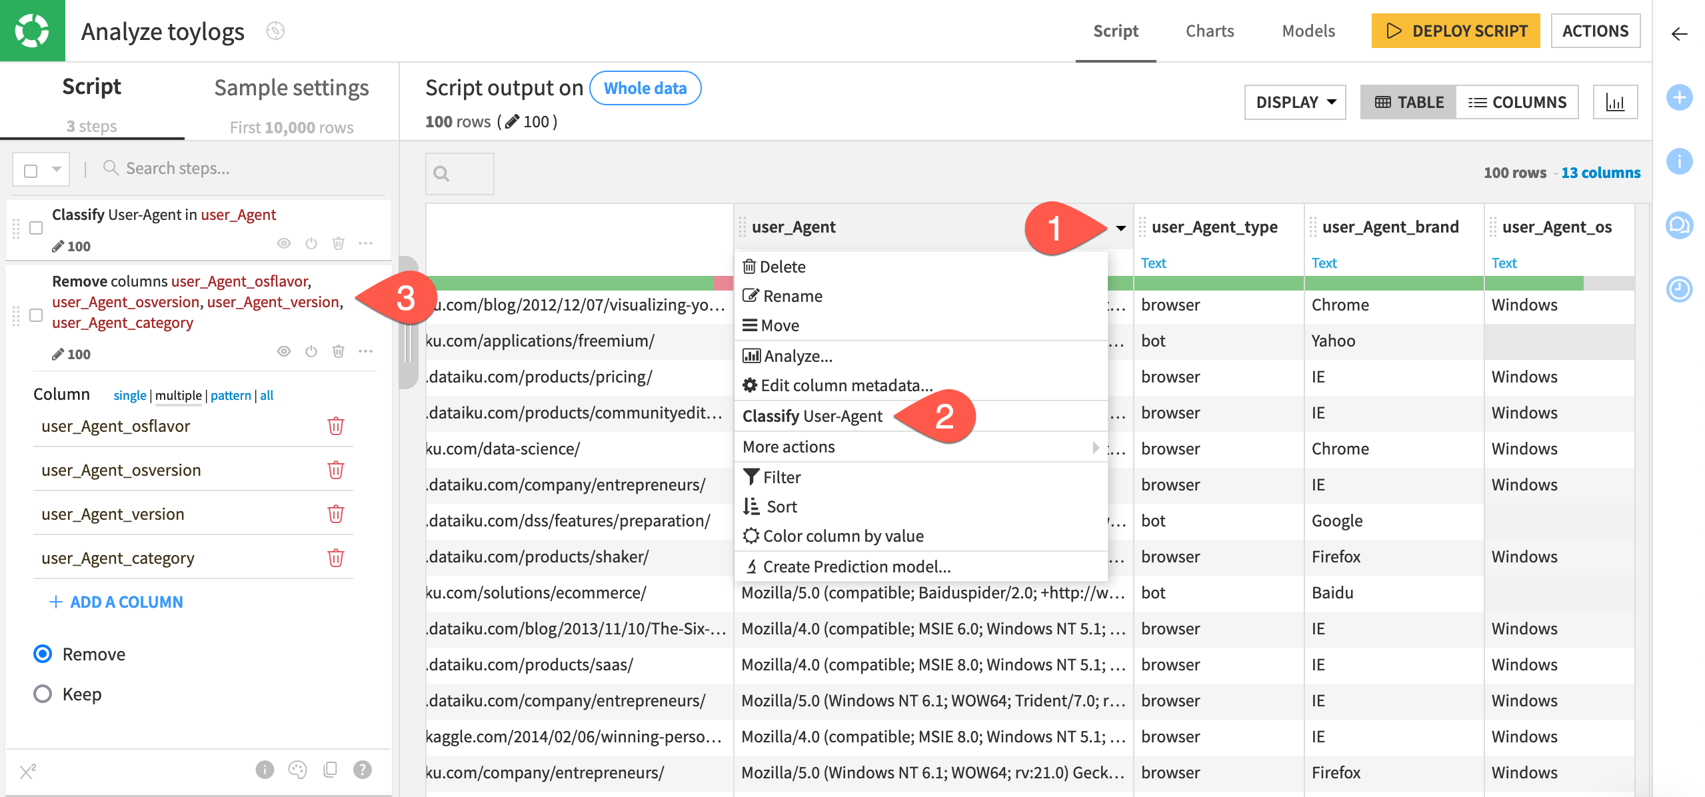The width and height of the screenshot is (1705, 797).
Task: Open the info icon in right sidebar
Action: (x=1679, y=161)
